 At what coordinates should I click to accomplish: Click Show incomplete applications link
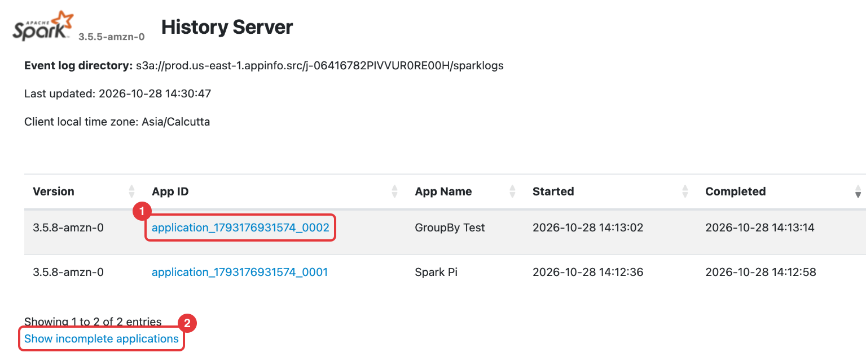click(x=102, y=338)
